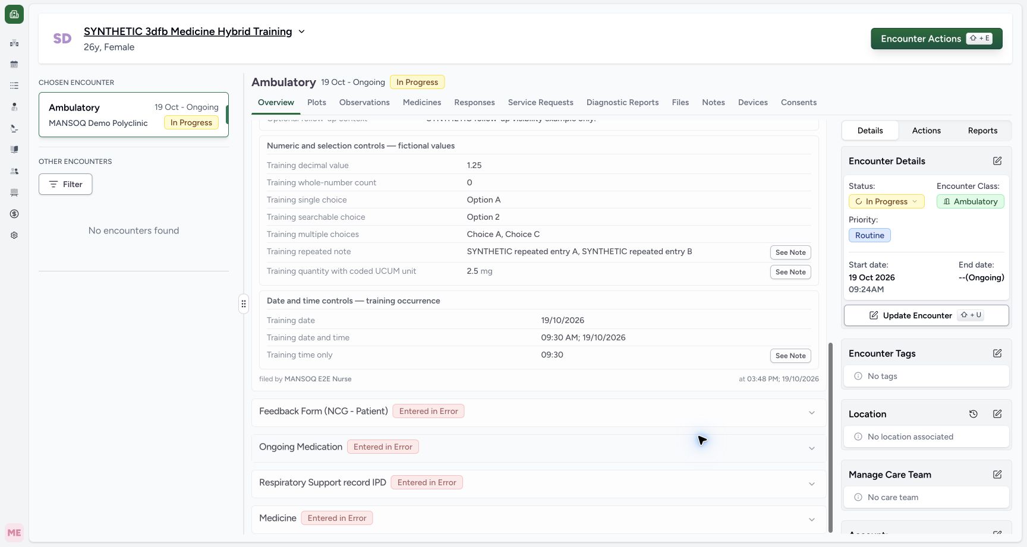Switch to the Actions panel tab

[927, 131]
